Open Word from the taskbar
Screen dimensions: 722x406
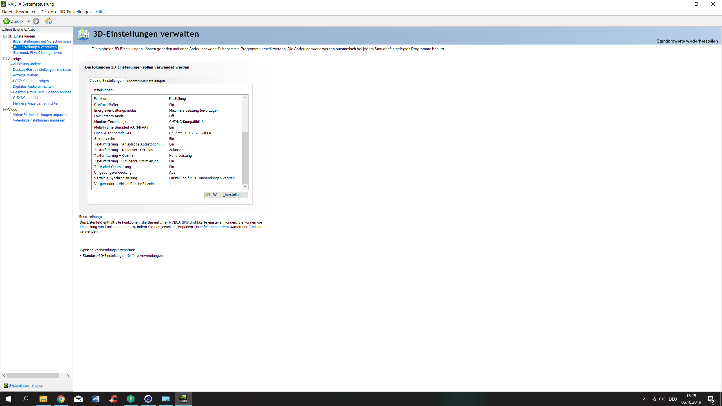96,399
